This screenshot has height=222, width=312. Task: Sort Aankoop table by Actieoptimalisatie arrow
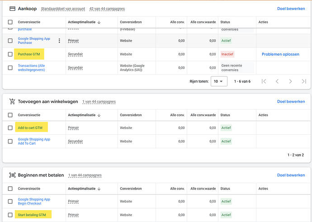point(99,22)
